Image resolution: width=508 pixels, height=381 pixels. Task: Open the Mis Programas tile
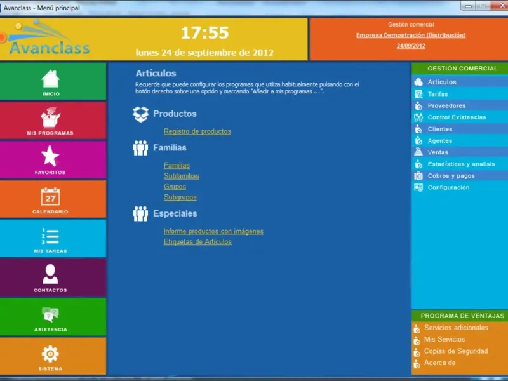53,120
